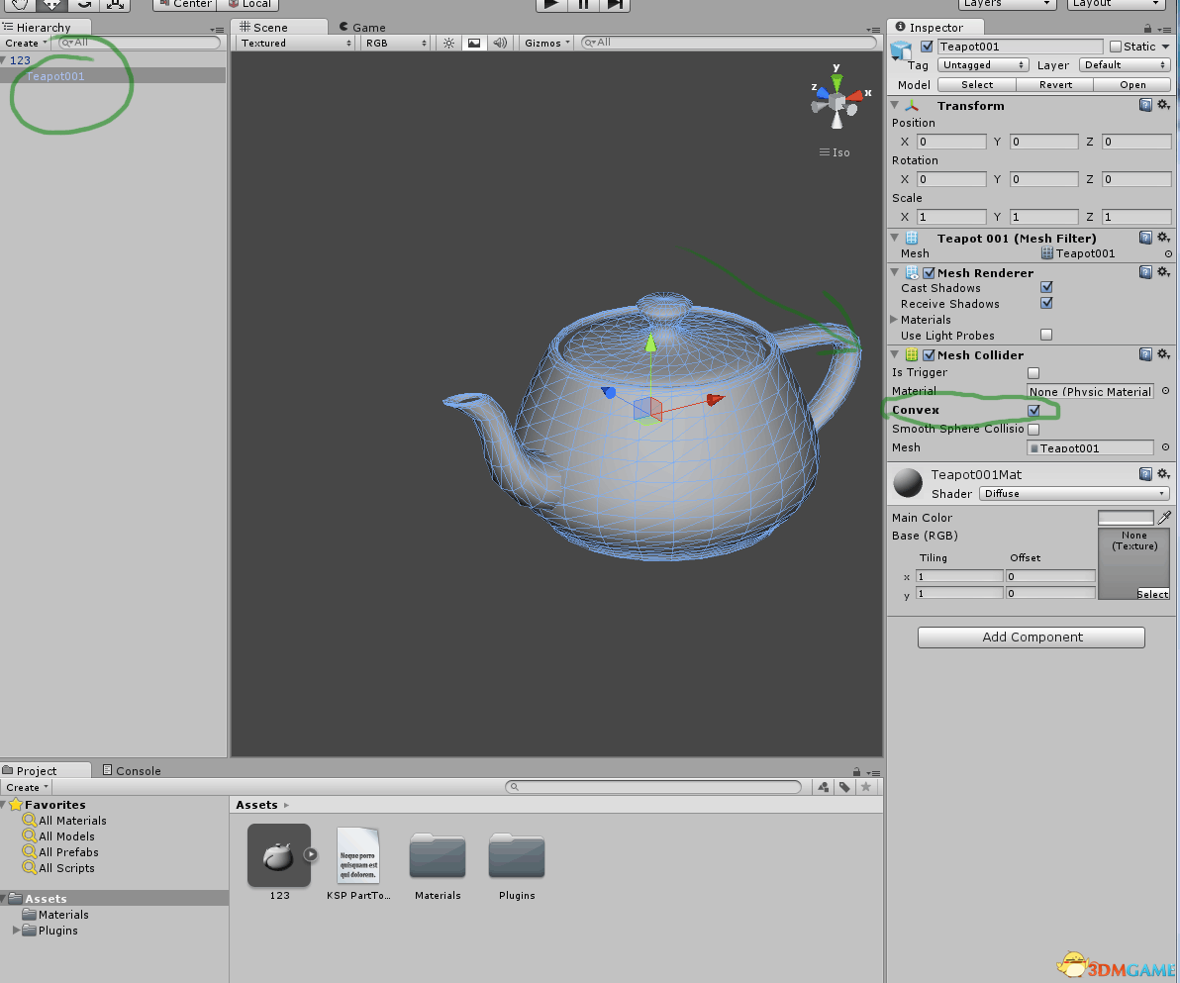Click the Search by Type icon in Project
The width and height of the screenshot is (1180, 983).
[823, 787]
